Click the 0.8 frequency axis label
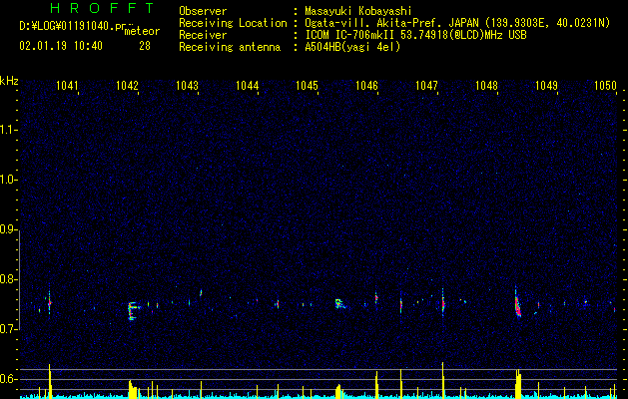This screenshot has width=628, height=399. (x=9, y=279)
